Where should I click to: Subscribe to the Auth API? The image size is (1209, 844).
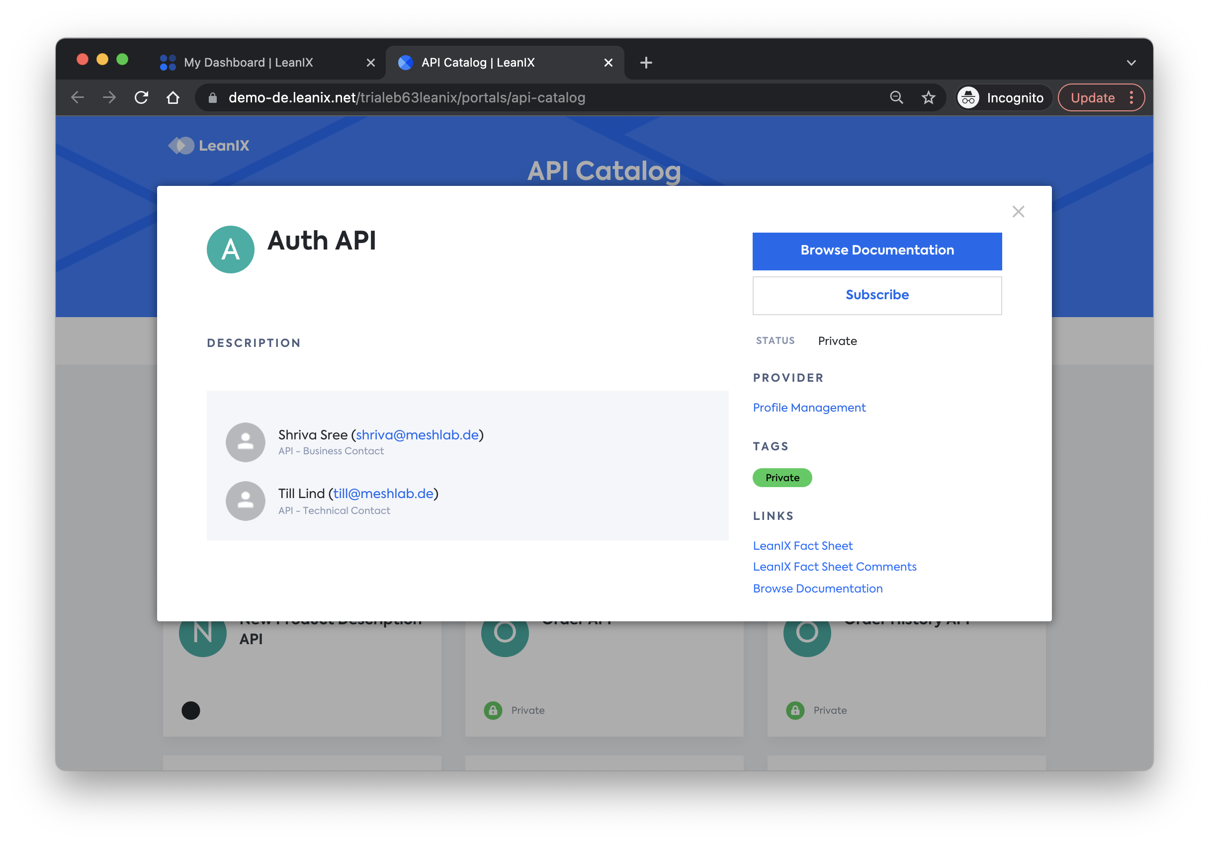tap(877, 295)
